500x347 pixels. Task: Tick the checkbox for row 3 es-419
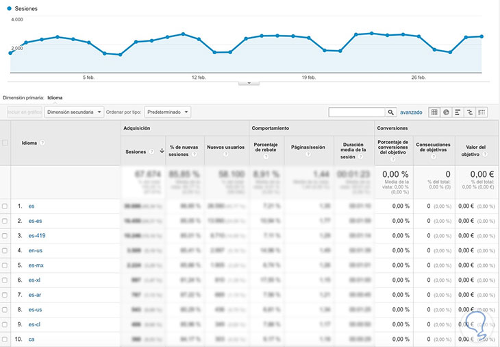click(5, 236)
